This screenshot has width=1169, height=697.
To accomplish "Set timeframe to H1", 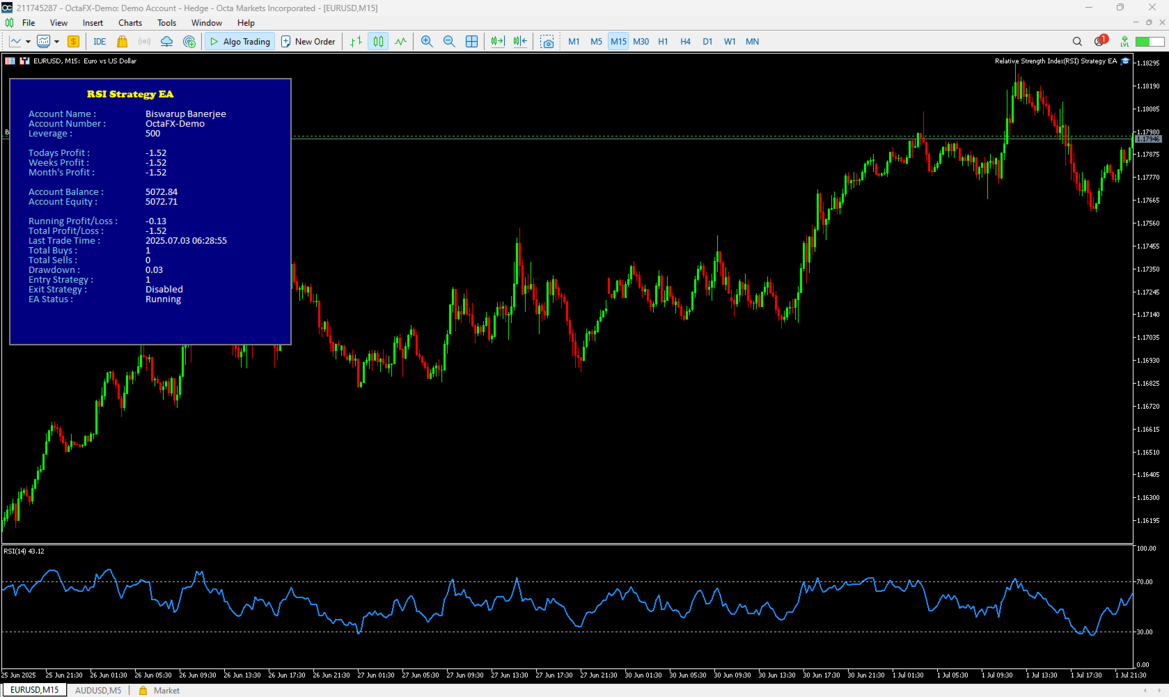I will pyautogui.click(x=663, y=42).
